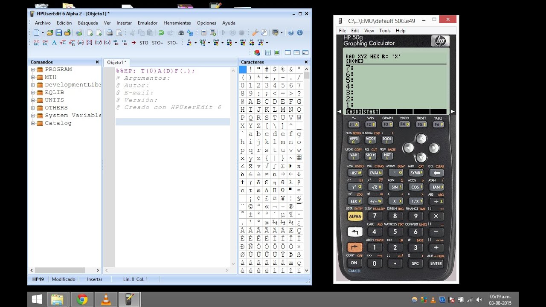This screenshot has height=307, width=546.
Task: Open the Tools menu in emulator window
Action: pyautogui.click(x=385, y=31)
